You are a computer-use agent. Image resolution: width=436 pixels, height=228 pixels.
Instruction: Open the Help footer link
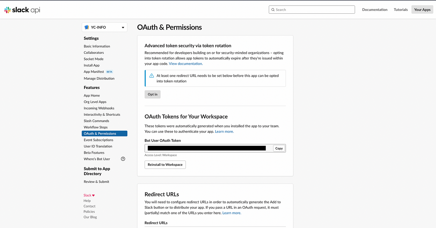(x=87, y=201)
